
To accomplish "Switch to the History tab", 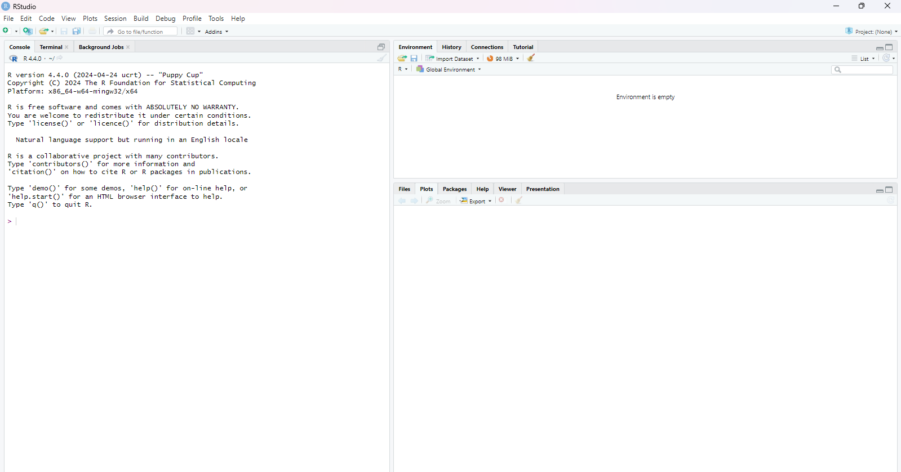I will [x=451, y=47].
